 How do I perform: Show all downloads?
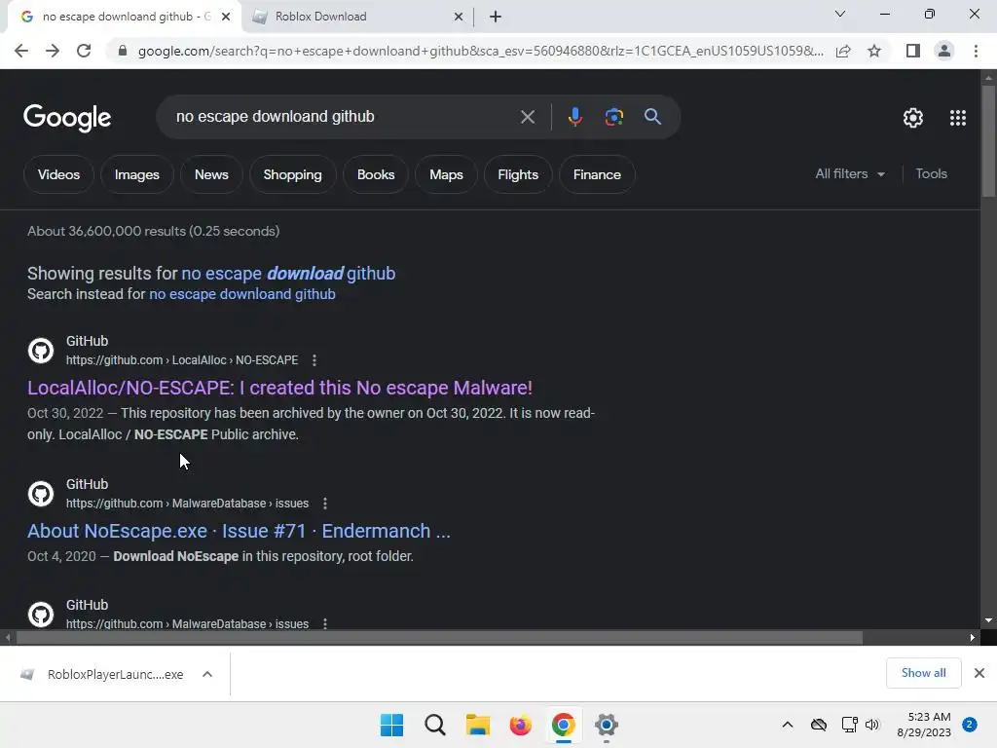click(923, 673)
